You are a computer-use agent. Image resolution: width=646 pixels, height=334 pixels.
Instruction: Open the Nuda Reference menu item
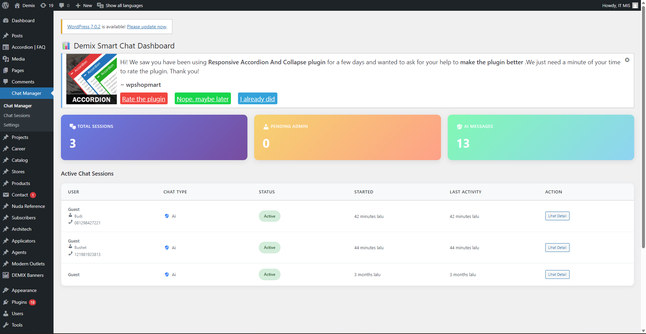click(27, 206)
